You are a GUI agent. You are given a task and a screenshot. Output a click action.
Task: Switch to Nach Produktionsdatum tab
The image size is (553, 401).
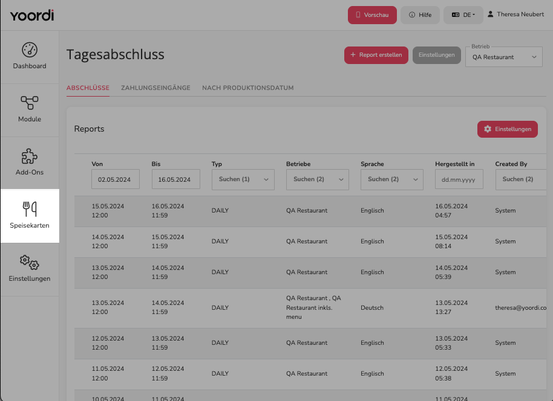pyautogui.click(x=247, y=88)
